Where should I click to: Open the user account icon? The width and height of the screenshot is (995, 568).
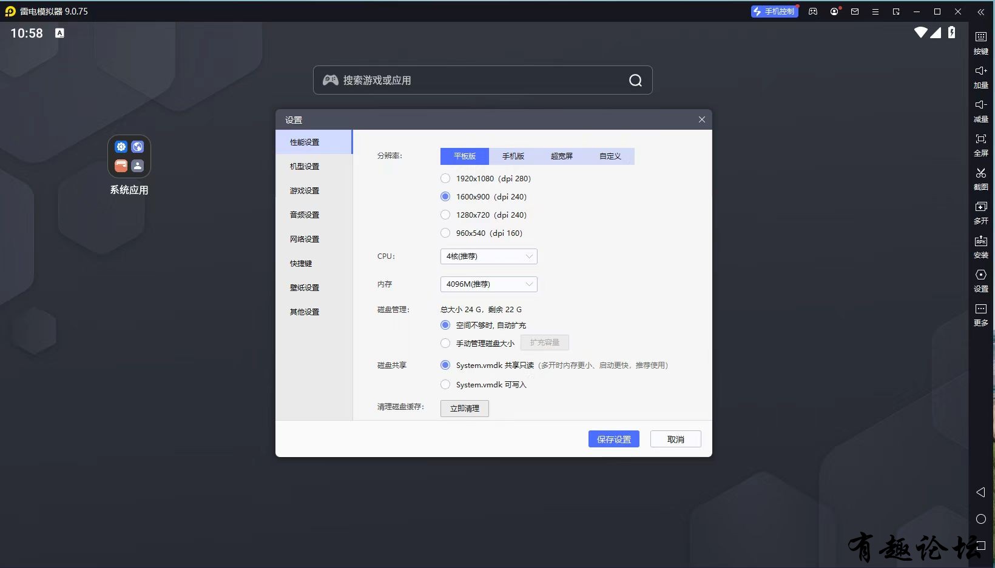point(834,12)
